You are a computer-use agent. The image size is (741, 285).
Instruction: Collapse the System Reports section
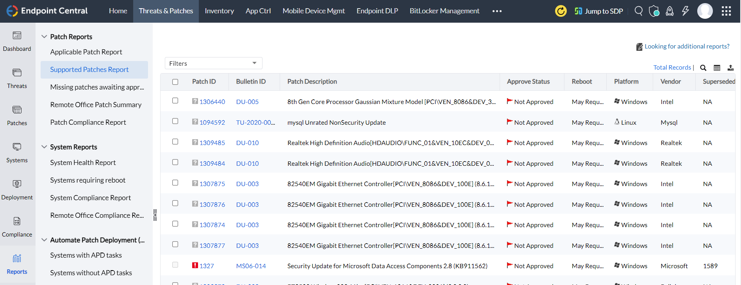(x=44, y=147)
